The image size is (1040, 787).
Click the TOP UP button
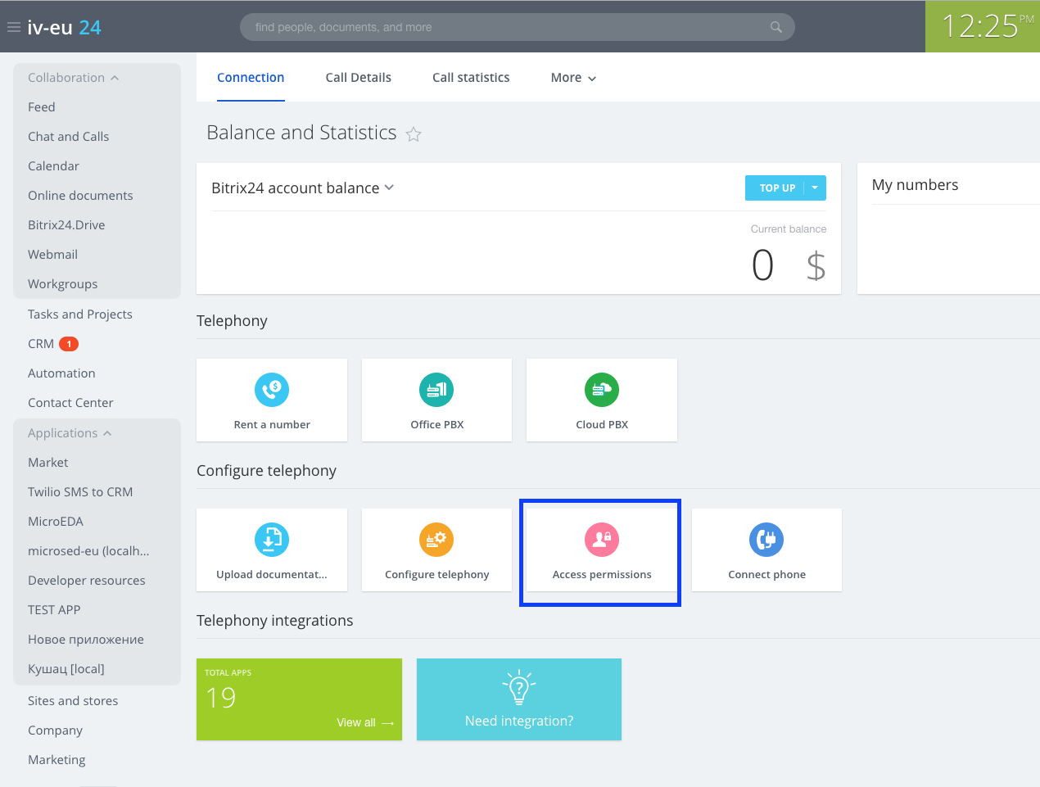(776, 188)
